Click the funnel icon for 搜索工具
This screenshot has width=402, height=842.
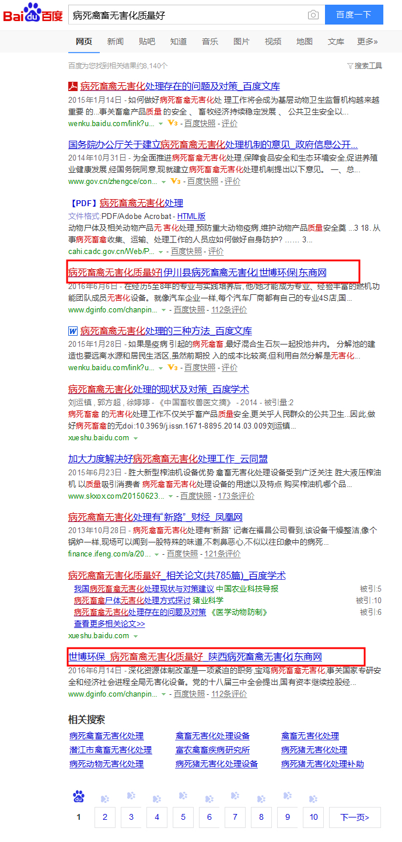[x=350, y=66]
